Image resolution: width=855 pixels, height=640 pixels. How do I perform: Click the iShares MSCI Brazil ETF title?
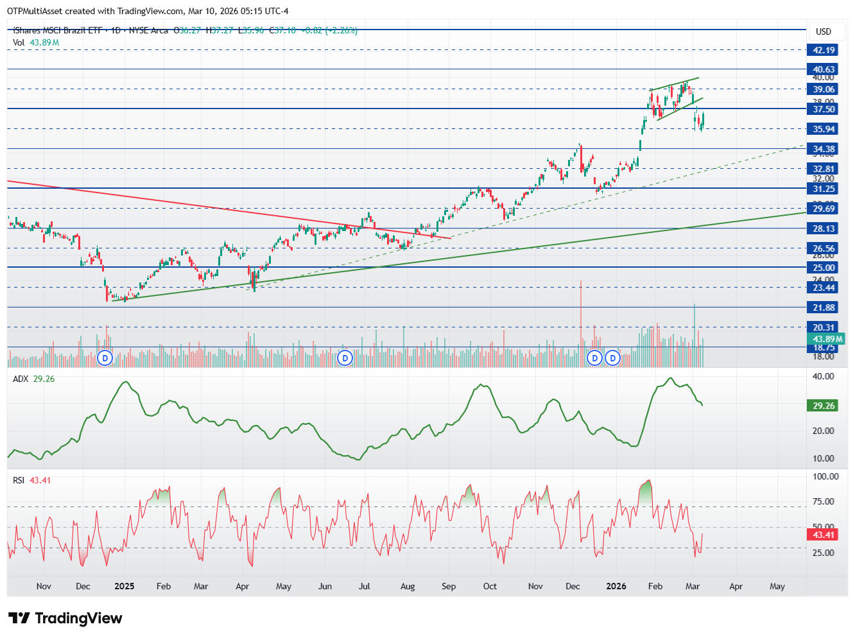[58, 30]
